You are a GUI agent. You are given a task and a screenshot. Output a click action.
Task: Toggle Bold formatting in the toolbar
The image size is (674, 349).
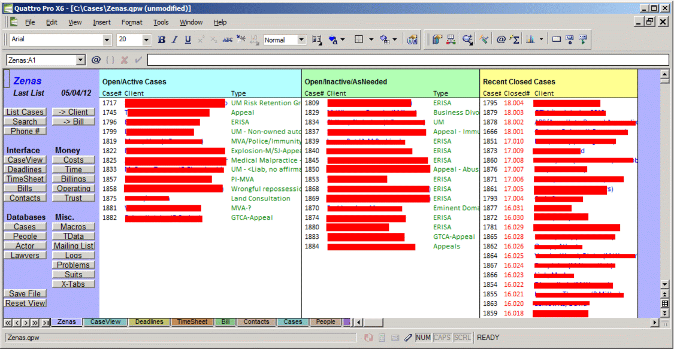[161, 40]
